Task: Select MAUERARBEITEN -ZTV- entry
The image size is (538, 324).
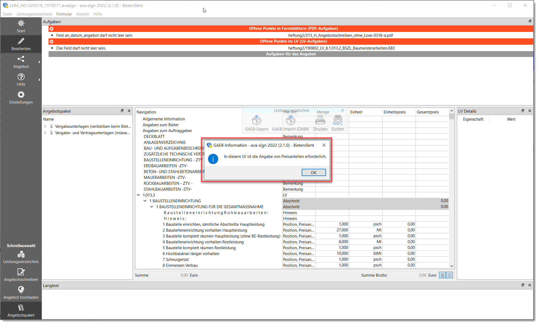Action: point(165,178)
